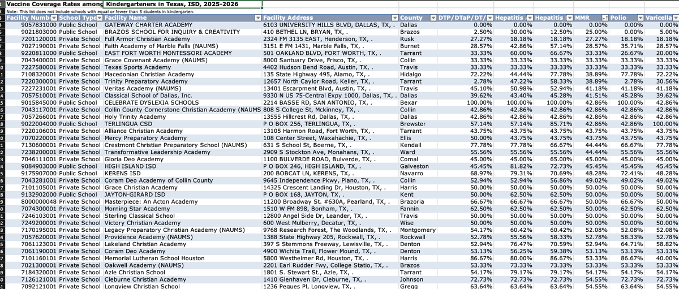Select the Navarro county cell
This screenshot has width=679, height=289.
coord(418,173)
